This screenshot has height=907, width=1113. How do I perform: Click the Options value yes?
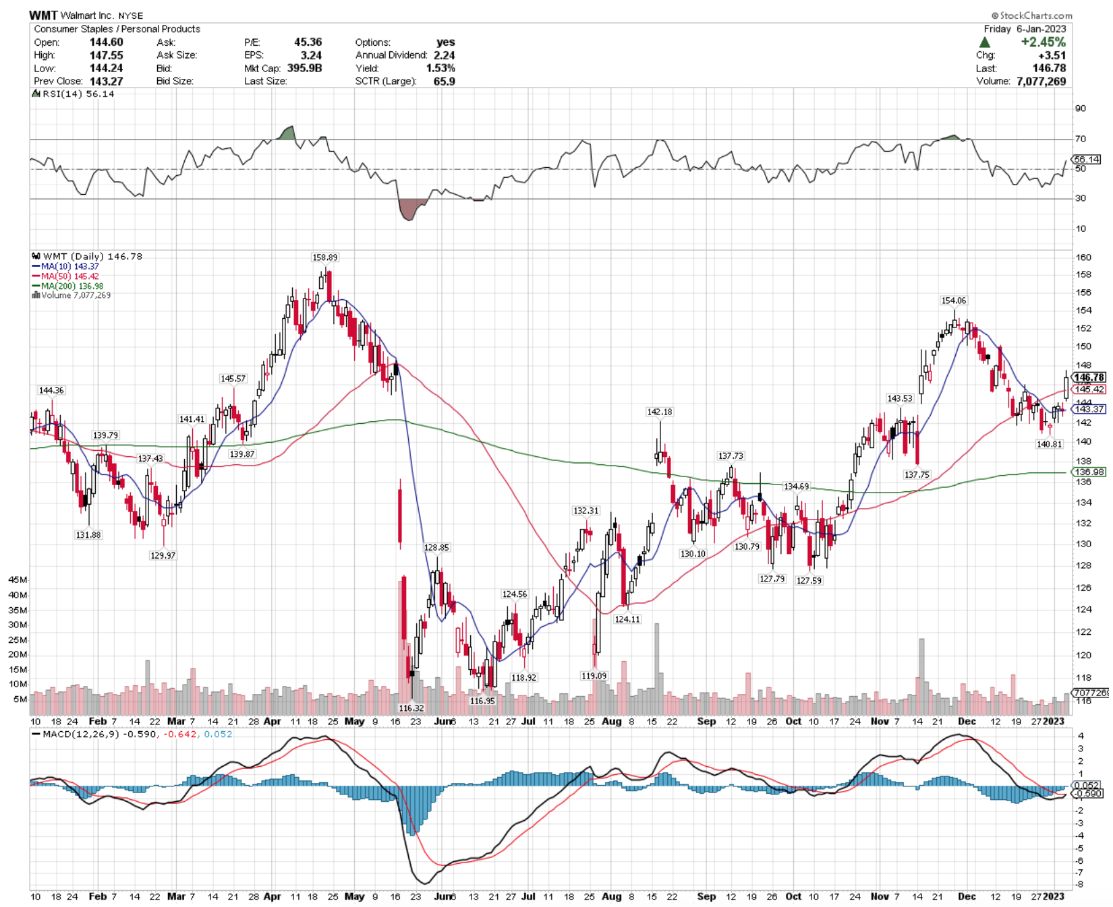446,42
